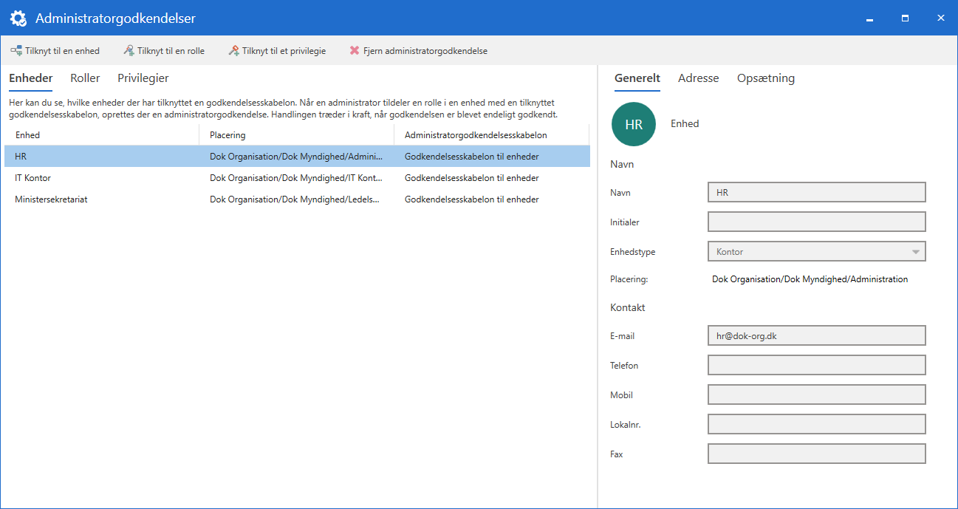Sort by the Placering column header
This screenshot has width=958, height=509.
point(296,135)
